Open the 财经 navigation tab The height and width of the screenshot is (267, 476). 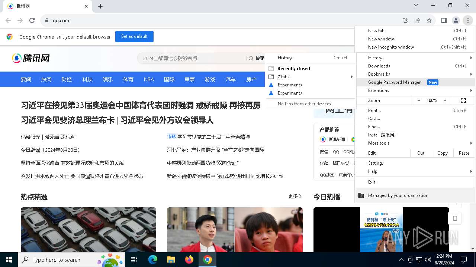click(67, 79)
